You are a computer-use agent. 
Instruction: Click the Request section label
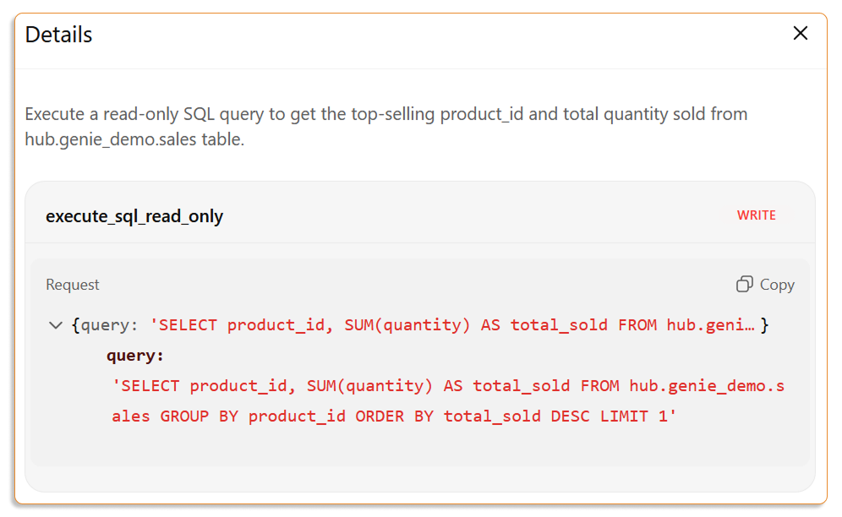pos(73,285)
